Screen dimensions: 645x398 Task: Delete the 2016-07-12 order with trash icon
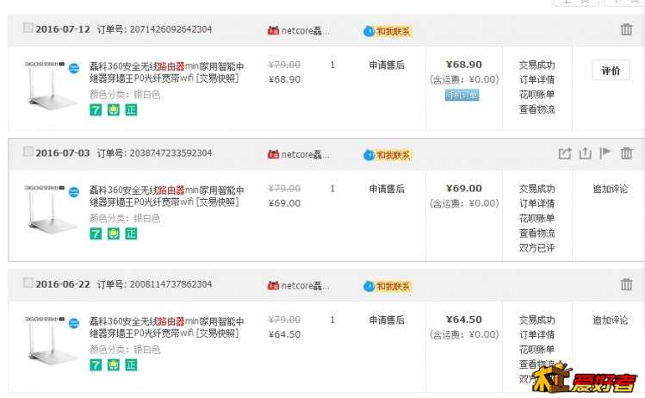click(626, 29)
